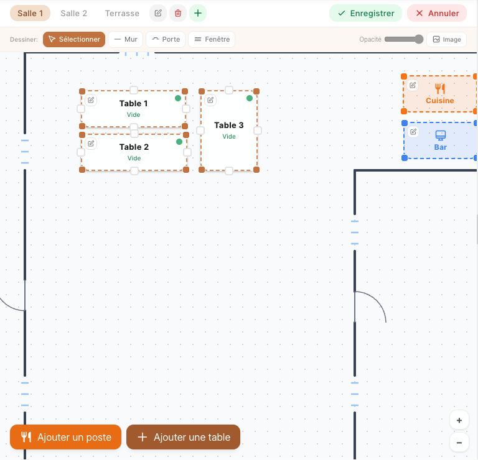Viewport: 478px width, 460px height.
Task: Click the green status dot on Table 1
Action: (178, 98)
